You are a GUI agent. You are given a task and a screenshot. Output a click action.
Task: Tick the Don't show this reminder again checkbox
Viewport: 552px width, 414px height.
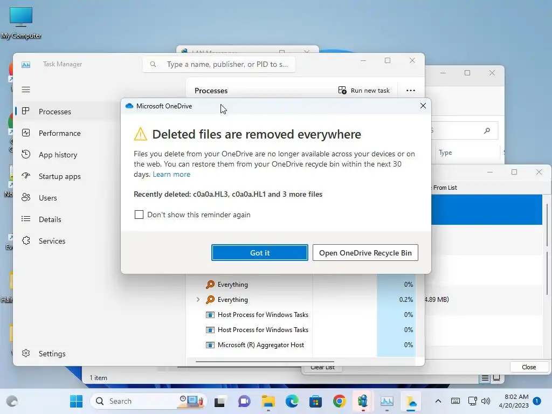pos(139,215)
